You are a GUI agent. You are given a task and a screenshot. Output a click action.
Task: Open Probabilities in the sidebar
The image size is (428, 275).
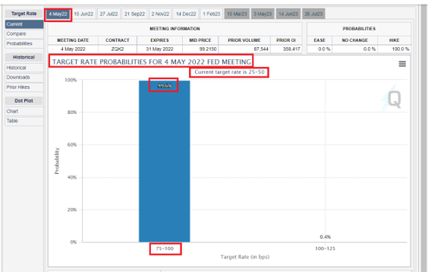point(24,44)
